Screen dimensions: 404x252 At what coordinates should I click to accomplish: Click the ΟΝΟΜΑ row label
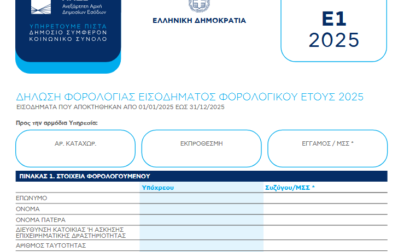click(x=27, y=209)
